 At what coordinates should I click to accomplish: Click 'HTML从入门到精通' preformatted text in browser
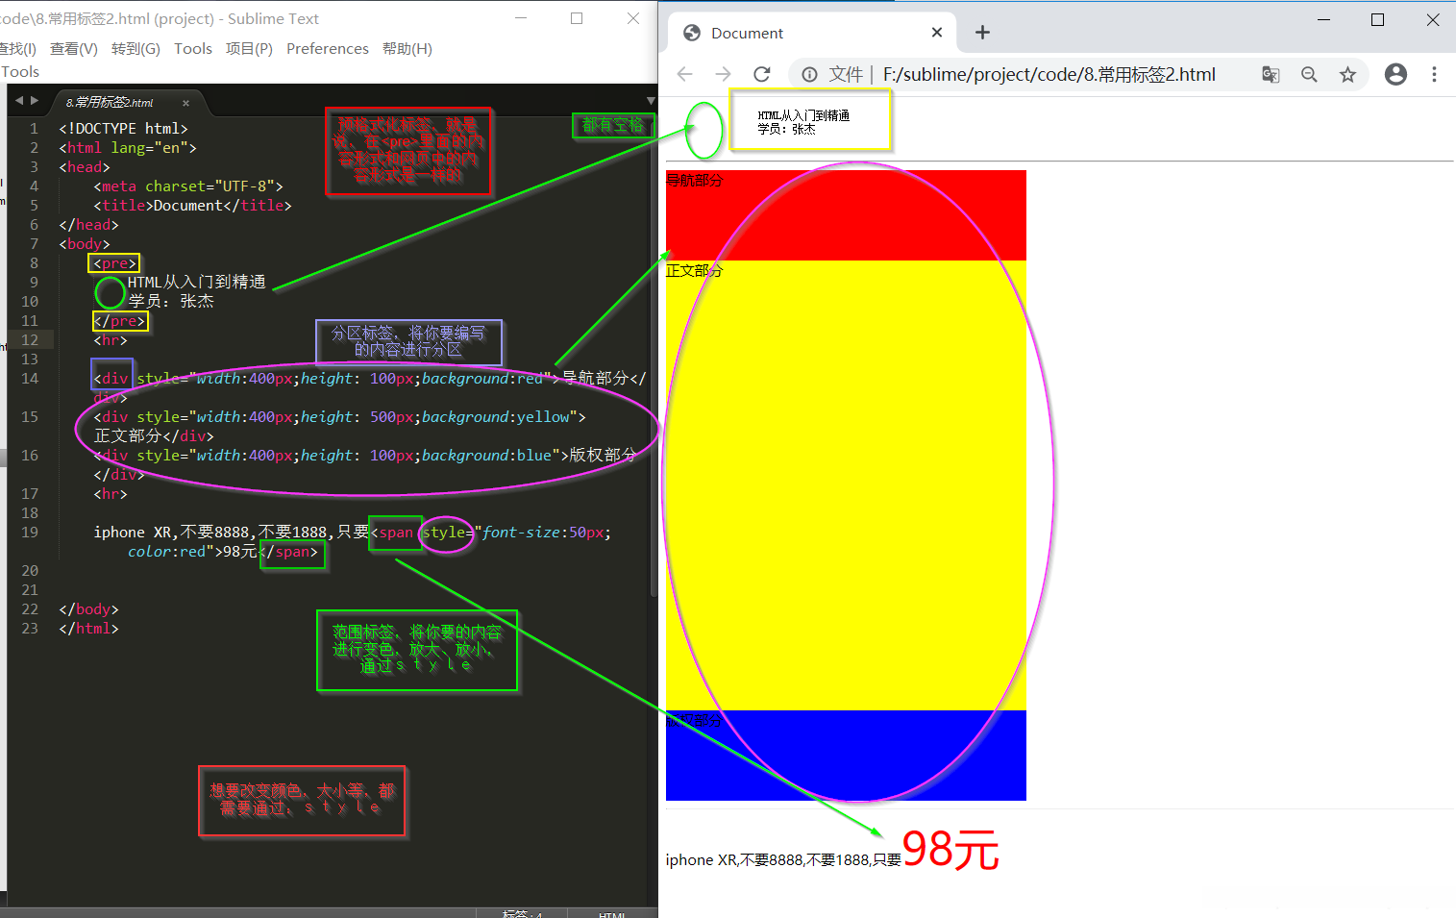803,115
